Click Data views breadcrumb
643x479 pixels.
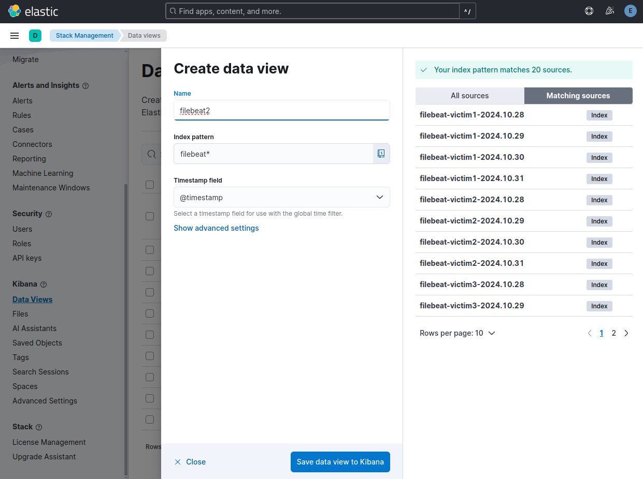(144, 36)
